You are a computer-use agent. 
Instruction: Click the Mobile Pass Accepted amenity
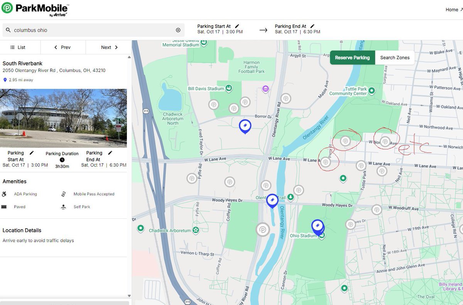click(x=94, y=194)
